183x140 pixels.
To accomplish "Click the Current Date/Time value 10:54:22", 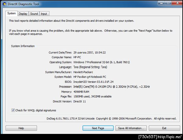I will (x=89, y=53).
